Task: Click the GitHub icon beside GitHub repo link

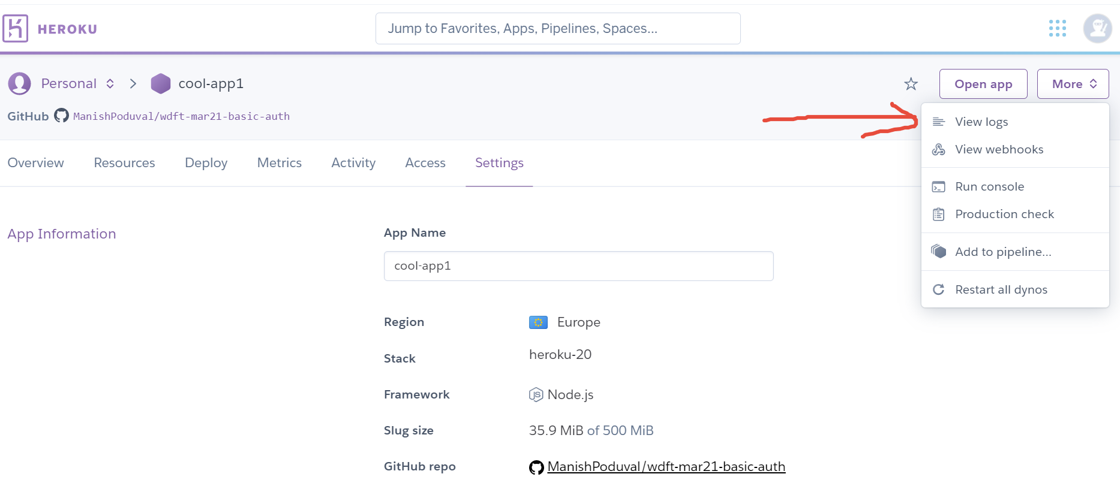Action: point(536,467)
